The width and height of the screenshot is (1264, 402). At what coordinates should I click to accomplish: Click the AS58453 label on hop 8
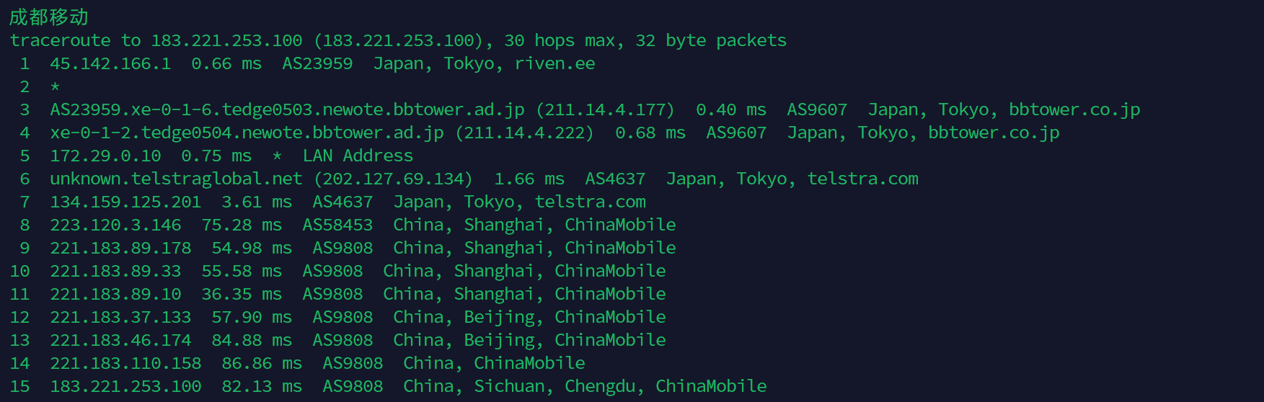(x=337, y=225)
